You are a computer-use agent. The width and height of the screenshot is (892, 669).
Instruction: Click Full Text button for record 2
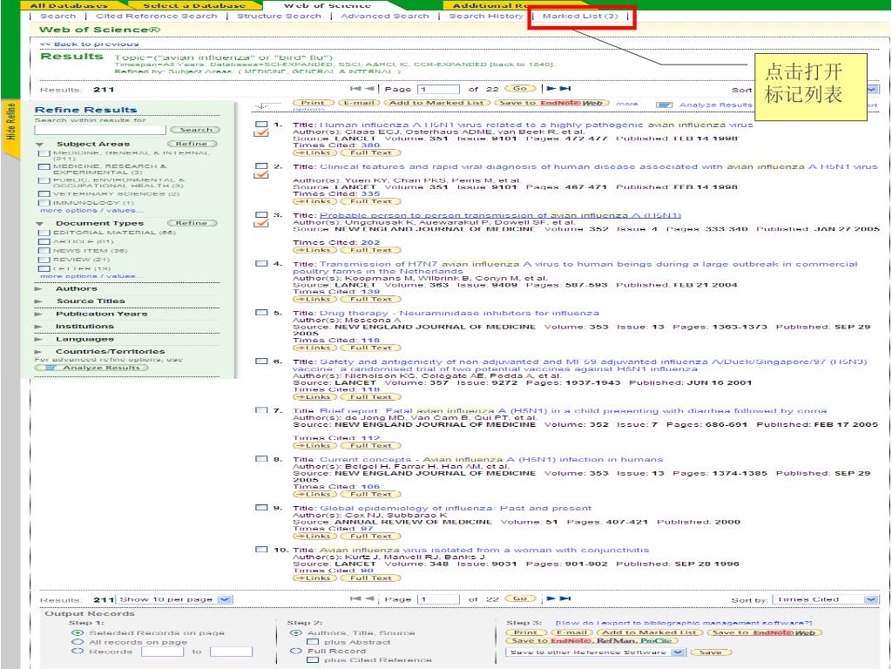[371, 201]
